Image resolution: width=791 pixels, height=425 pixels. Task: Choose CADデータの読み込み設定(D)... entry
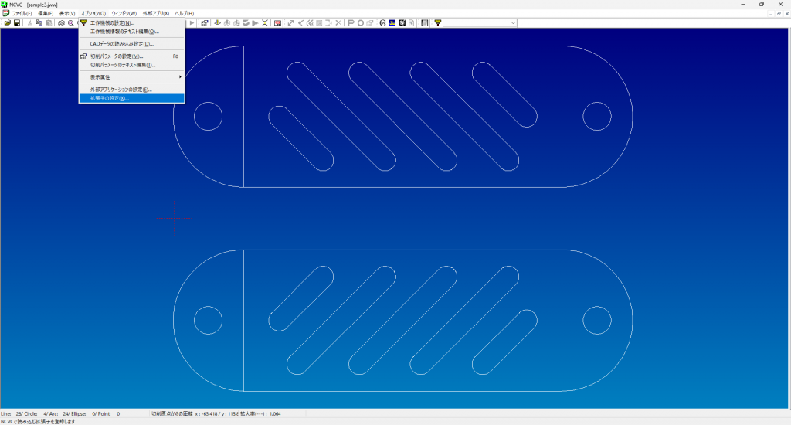[131, 44]
